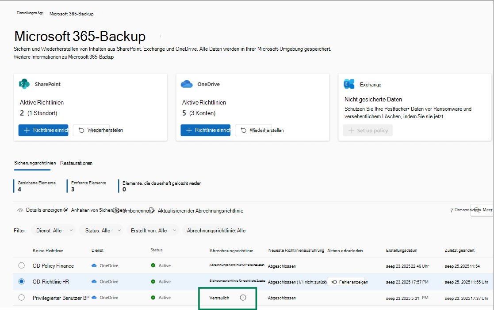The width and height of the screenshot is (494, 310).
Task: Click Details anzeigen in the command bar
Action: click(x=44, y=210)
